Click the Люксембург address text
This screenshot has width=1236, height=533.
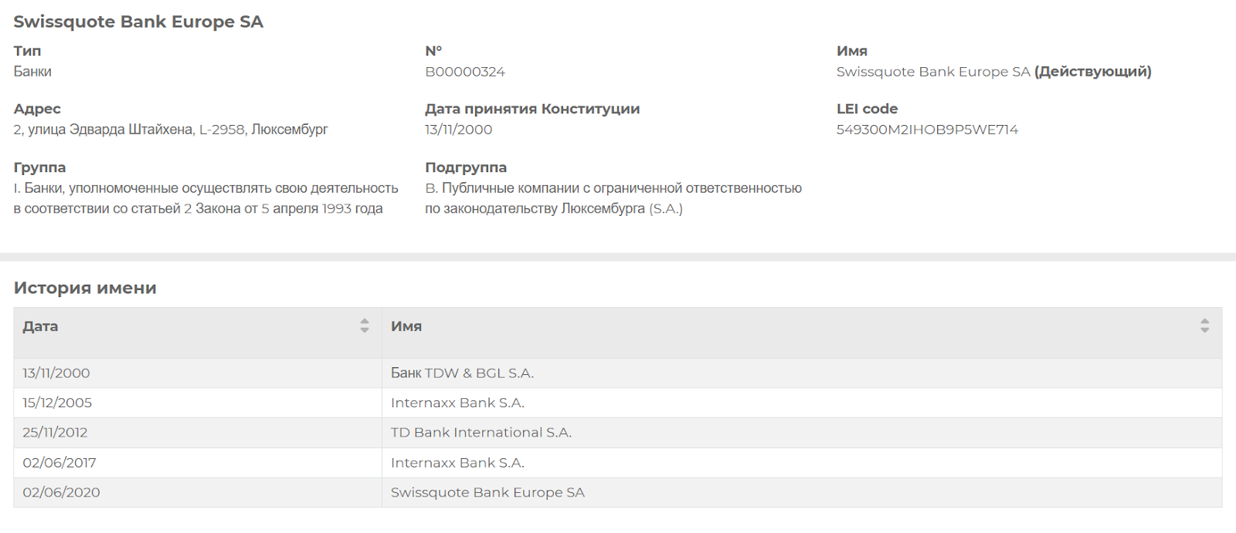[290, 130]
